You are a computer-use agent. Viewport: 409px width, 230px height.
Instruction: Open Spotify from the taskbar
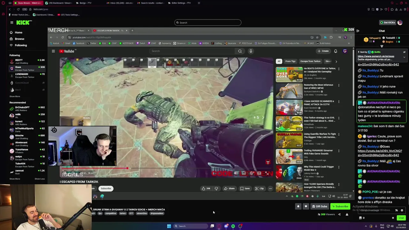tap(233, 226)
